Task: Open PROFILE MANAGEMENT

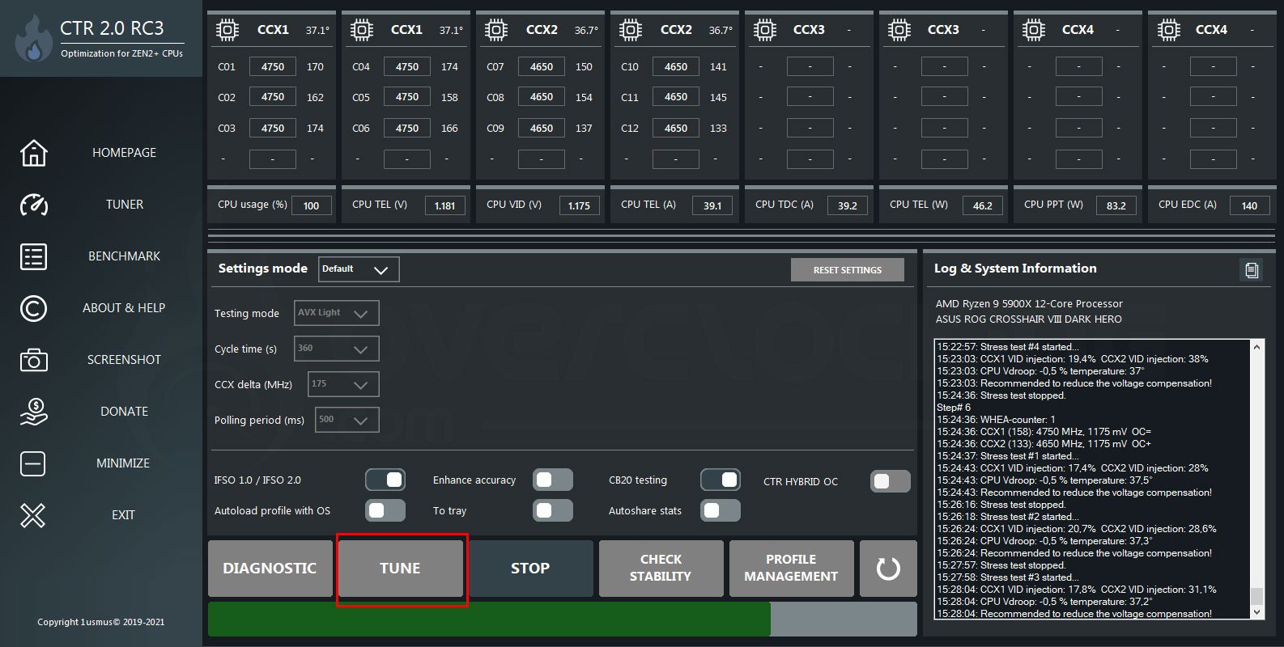Action: click(x=791, y=569)
